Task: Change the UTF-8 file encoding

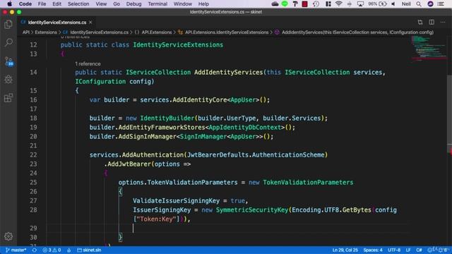Action: (394, 250)
